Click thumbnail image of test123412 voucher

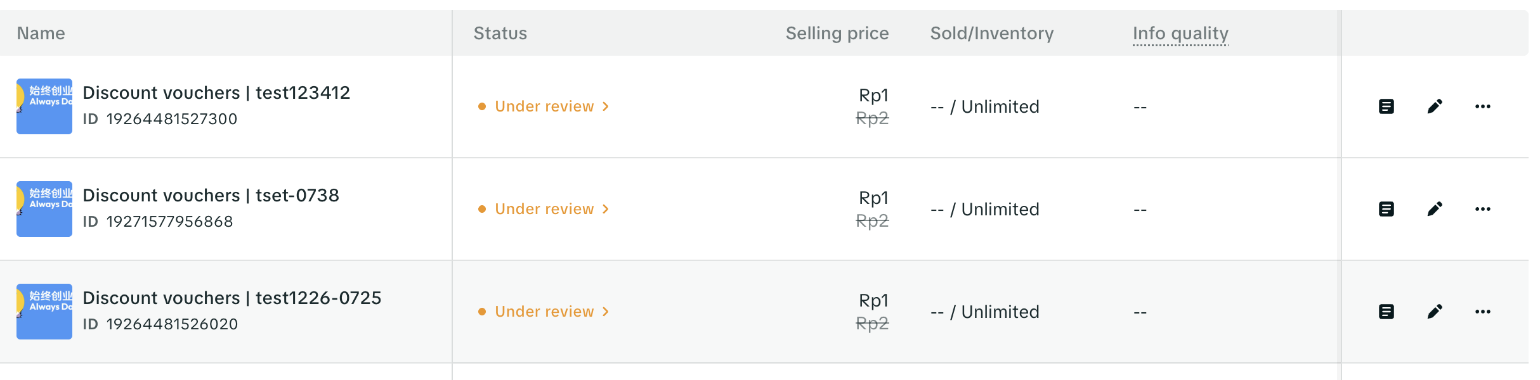(44, 106)
